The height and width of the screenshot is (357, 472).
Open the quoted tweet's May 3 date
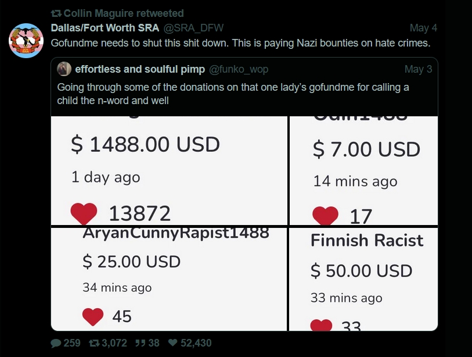click(418, 69)
